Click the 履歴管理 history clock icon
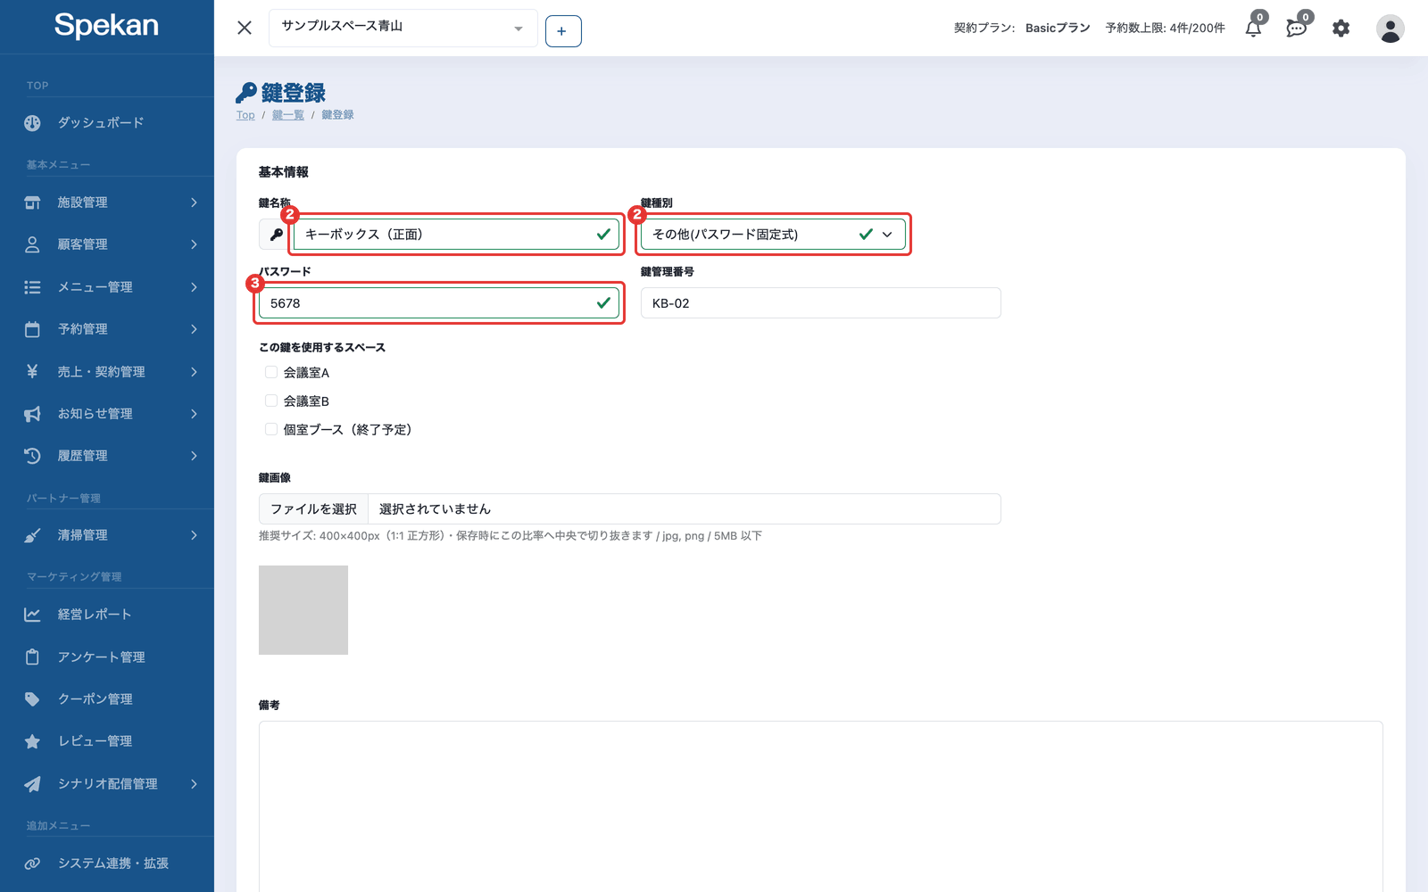 (32, 456)
